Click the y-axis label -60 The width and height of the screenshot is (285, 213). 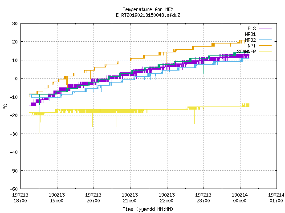[x=14, y=189]
